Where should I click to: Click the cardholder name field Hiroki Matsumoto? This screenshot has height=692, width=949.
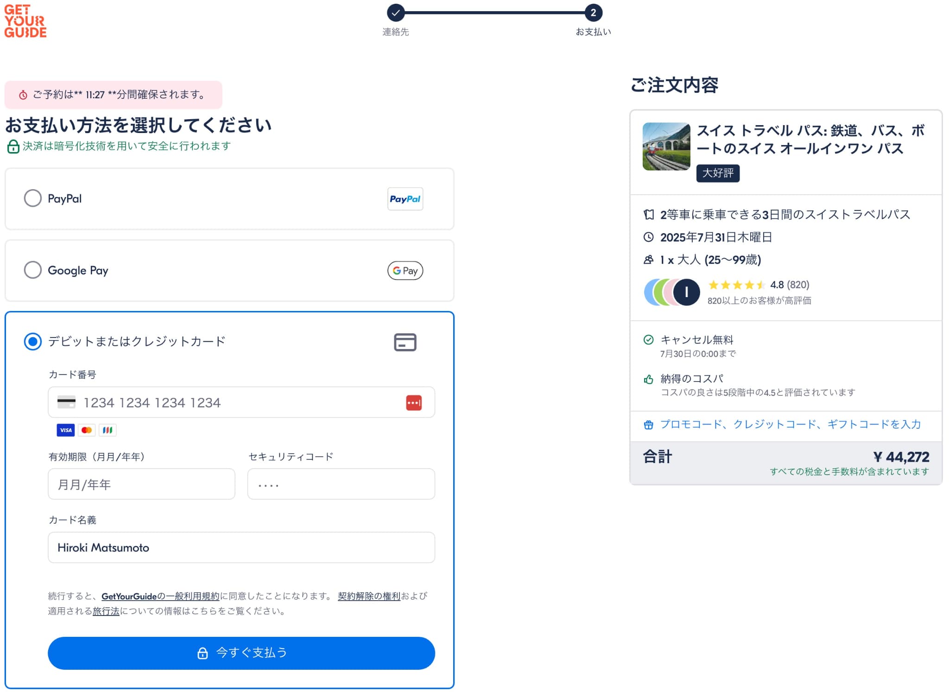click(241, 547)
